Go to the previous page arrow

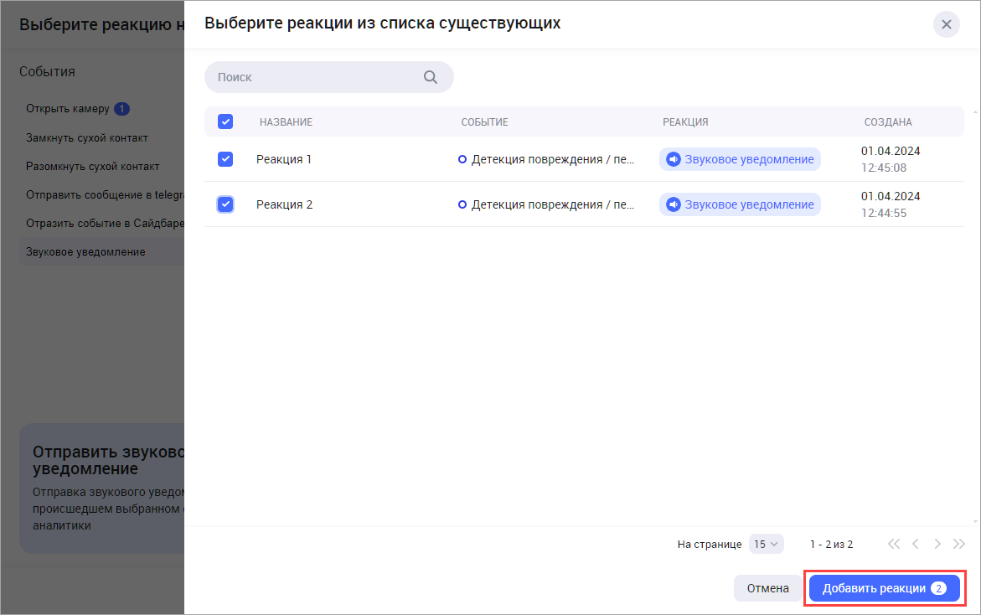[916, 544]
